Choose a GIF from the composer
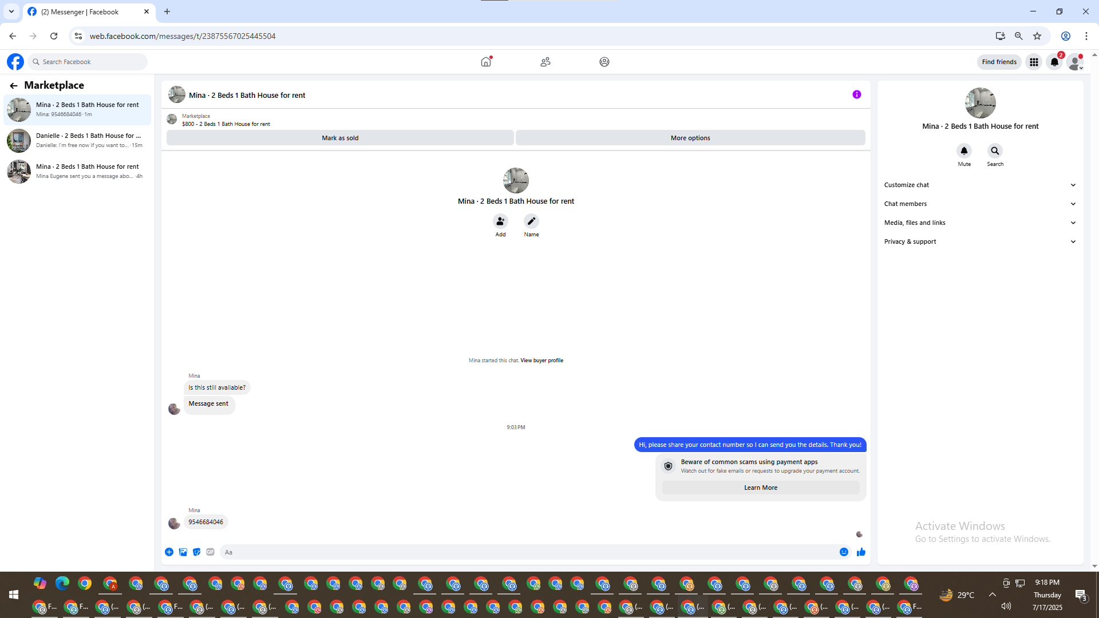The image size is (1099, 618). (211, 552)
